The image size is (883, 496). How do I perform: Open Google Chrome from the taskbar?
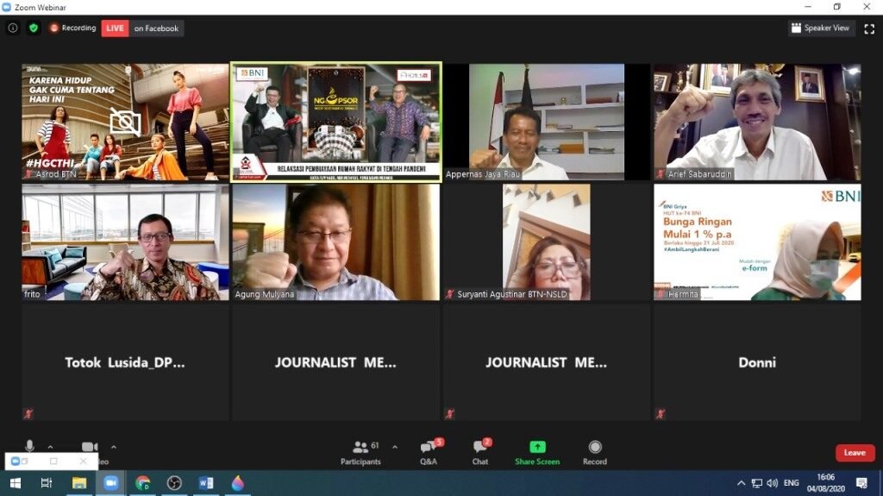coord(142,483)
